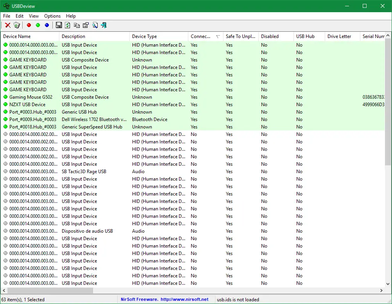Save selected items with floppy disk icon
Image resolution: width=392 pixels, height=304 pixels.
[x=59, y=25]
